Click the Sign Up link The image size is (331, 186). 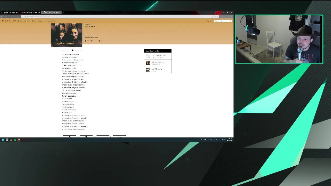point(209,21)
